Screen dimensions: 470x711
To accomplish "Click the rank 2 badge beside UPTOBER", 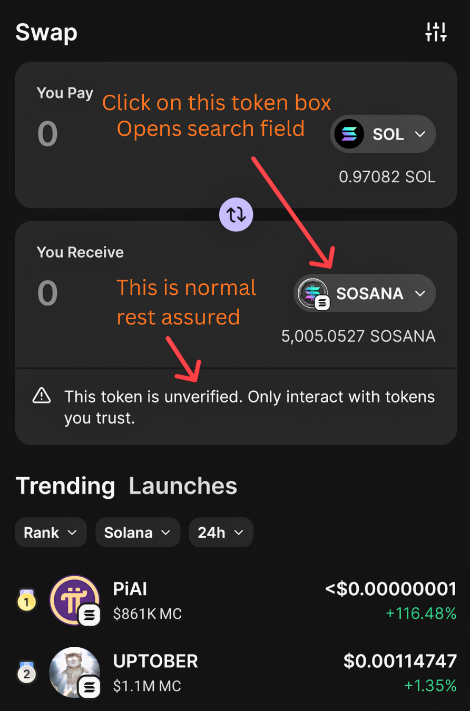I will 27,673.
